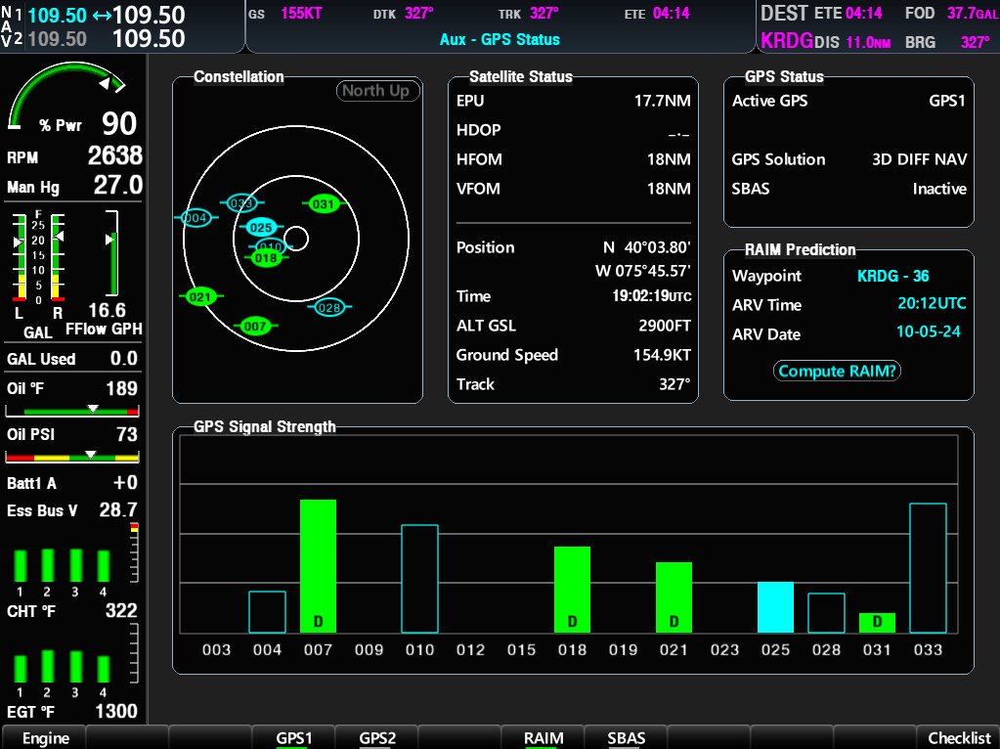The width and height of the screenshot is (1000, 749).
Task: Select satellite 007 green marker
Action: click(255, 326)
